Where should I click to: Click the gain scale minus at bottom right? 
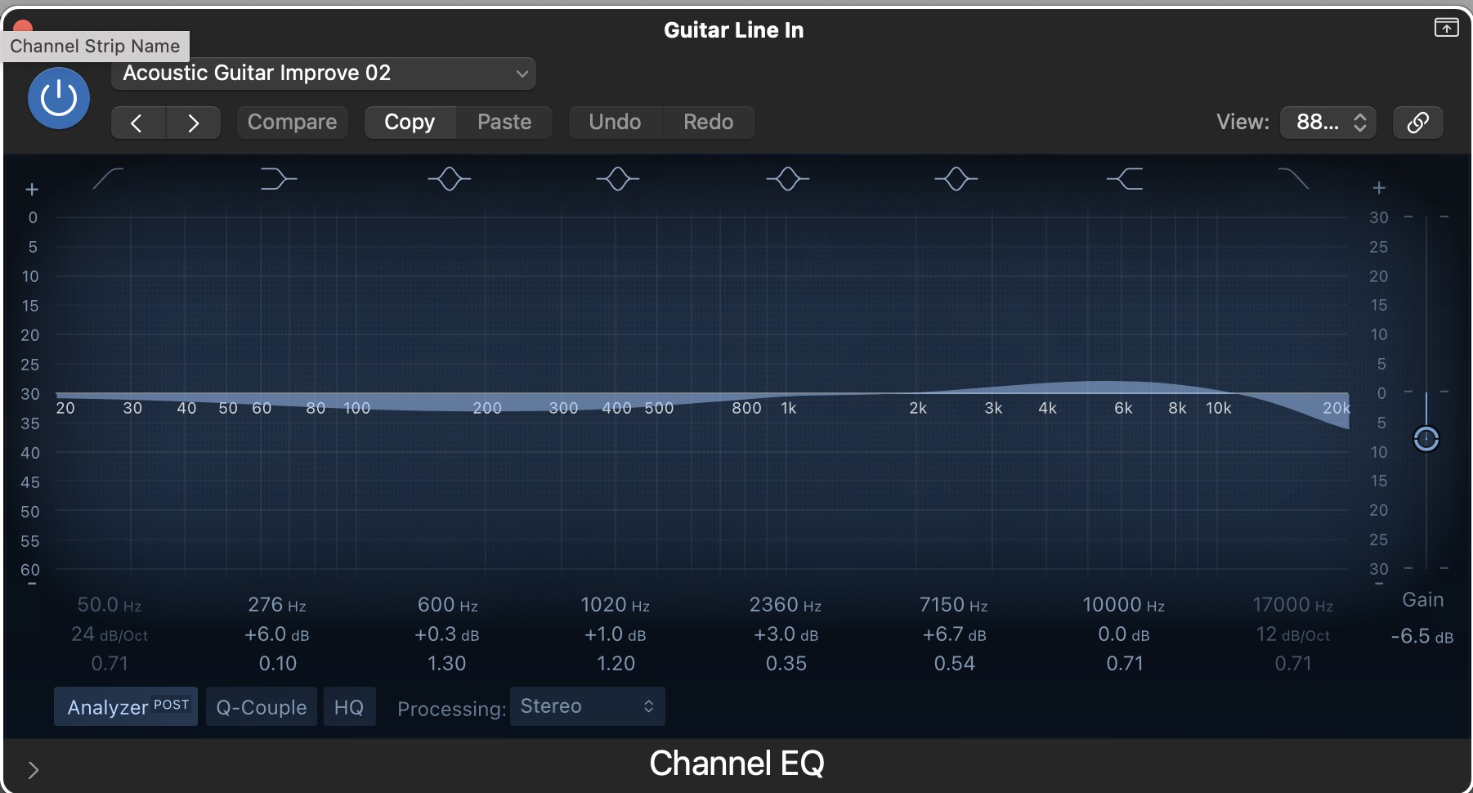1379,584
